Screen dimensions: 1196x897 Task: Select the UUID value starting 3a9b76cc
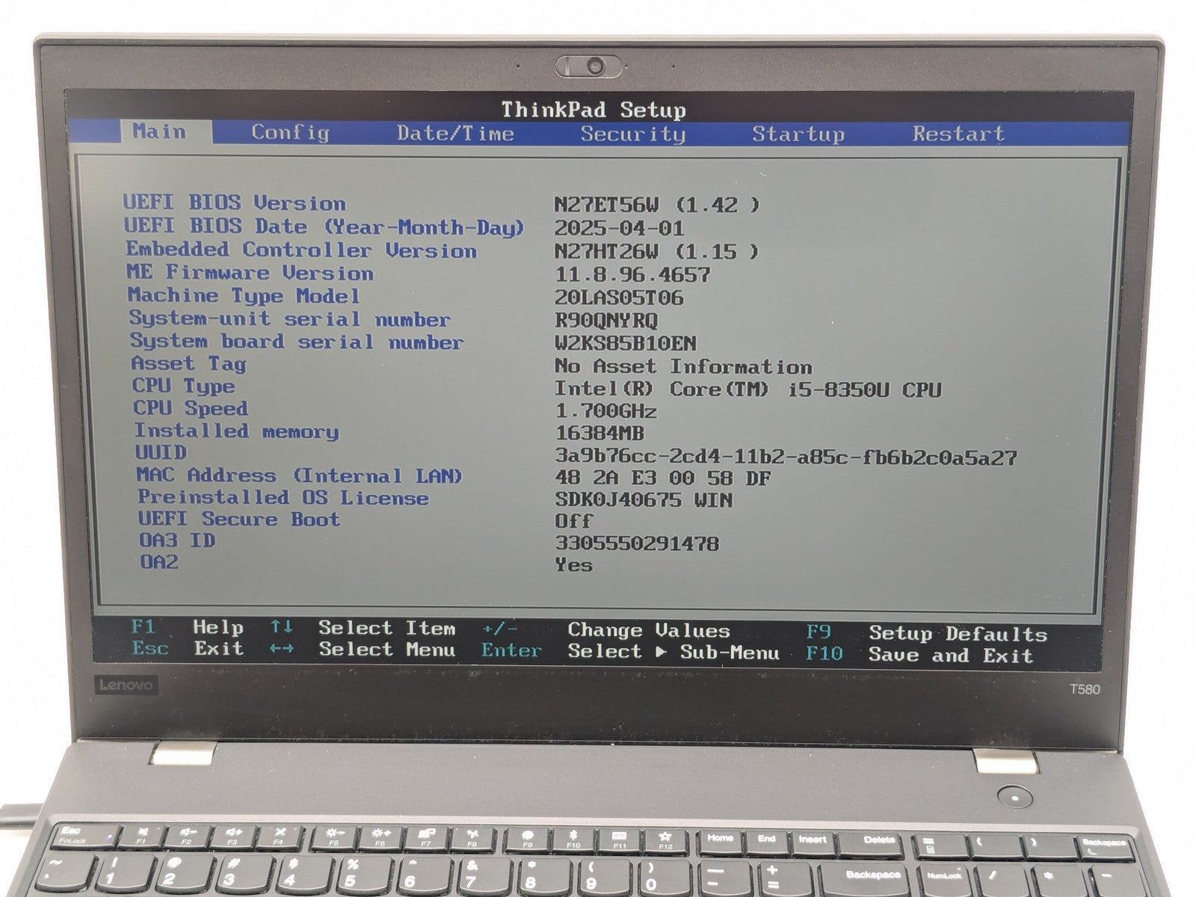point(786,456)
